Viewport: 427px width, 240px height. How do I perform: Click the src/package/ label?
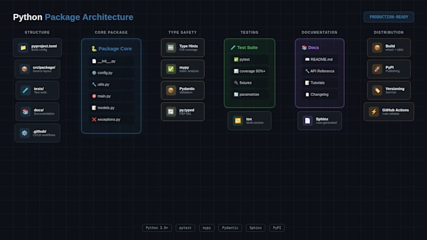pyautogui.click(x=44, y=67)
